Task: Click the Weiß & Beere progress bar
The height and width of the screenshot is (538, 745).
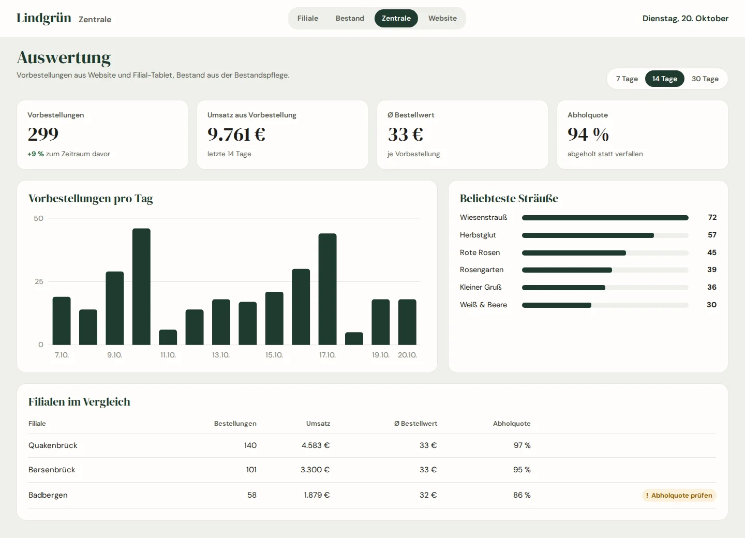Action: pyautogui.click(x=605, y=305)
